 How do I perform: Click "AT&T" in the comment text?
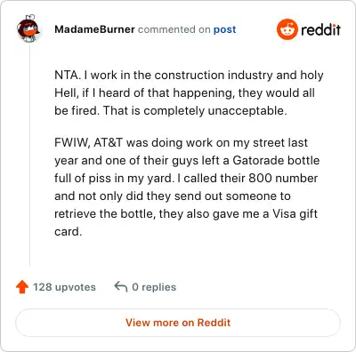[x=108, y=143]
